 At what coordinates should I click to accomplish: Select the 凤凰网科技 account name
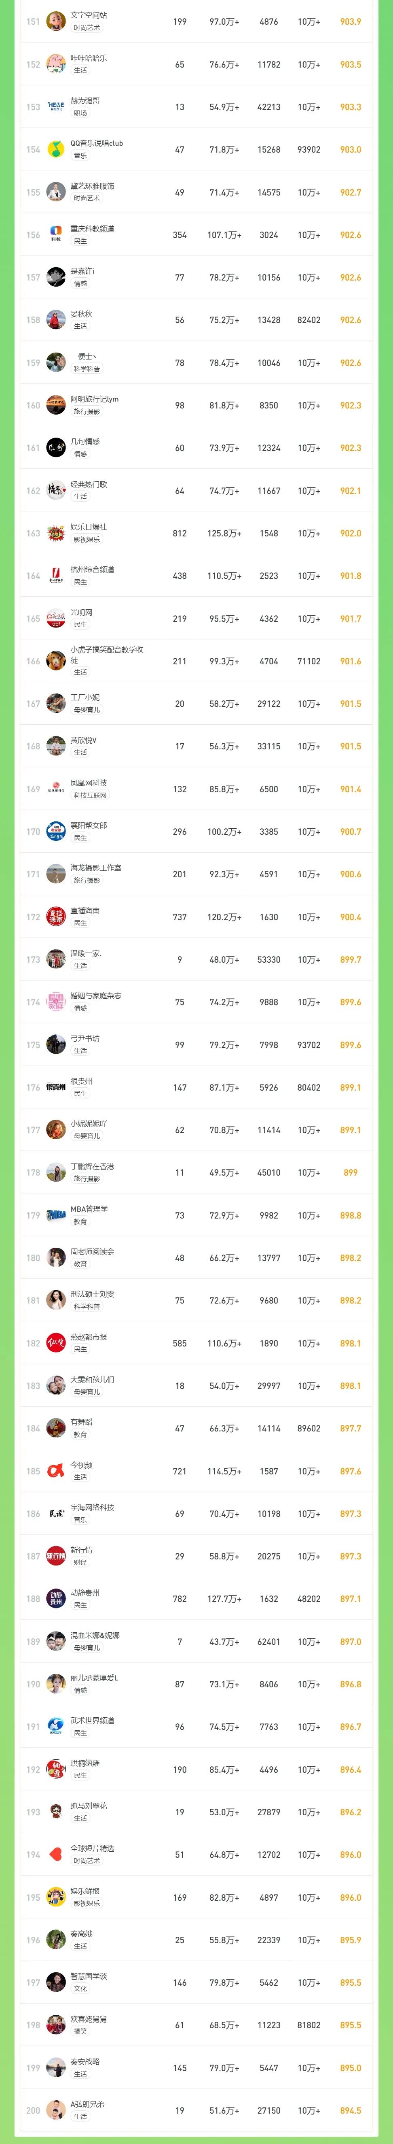click(89, 783)
